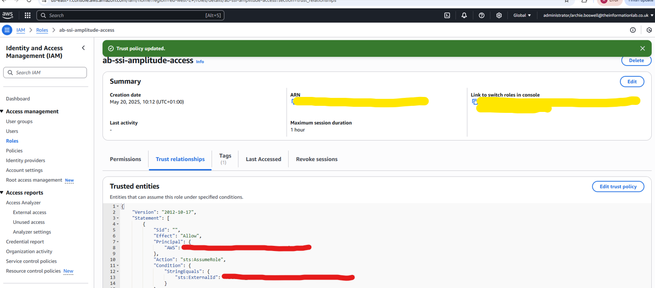Copy the switch-role console link
This screenshot has width=655, height=288.
click(x=474, y=102)
